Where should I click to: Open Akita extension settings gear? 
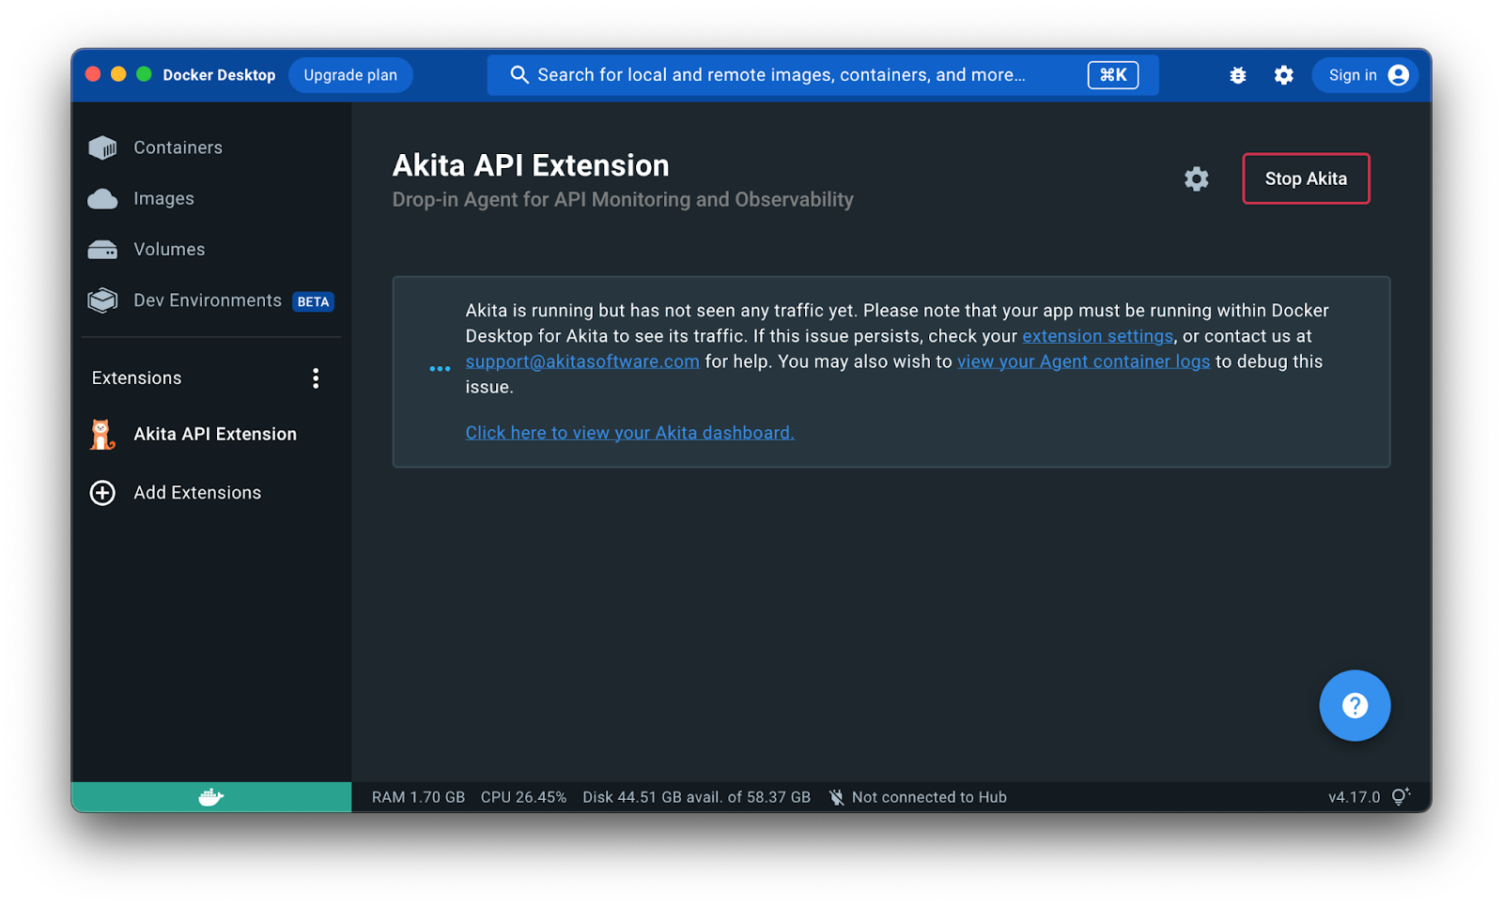click(1196, 178)
